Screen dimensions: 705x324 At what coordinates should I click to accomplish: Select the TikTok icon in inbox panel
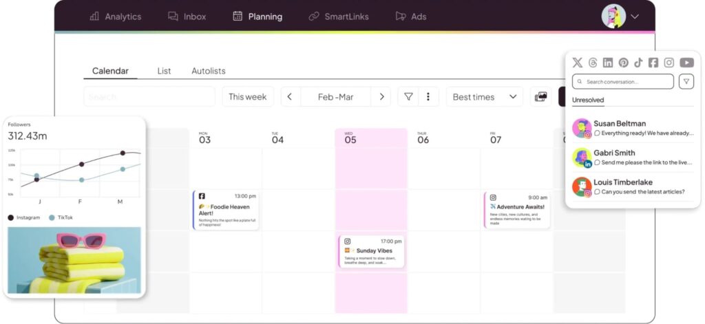pos(638,63)
